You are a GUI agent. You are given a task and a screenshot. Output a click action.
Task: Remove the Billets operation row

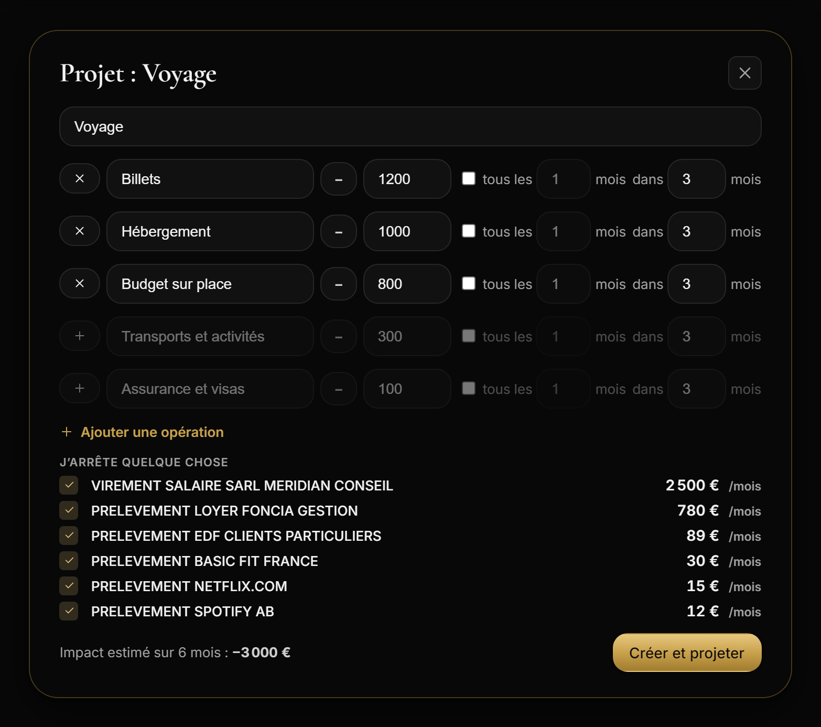pyautogui.click(x=80, y=179)
